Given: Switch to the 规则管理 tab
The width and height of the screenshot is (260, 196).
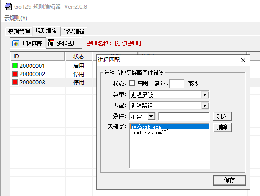Looking at the screenshot, I should 19,31.
